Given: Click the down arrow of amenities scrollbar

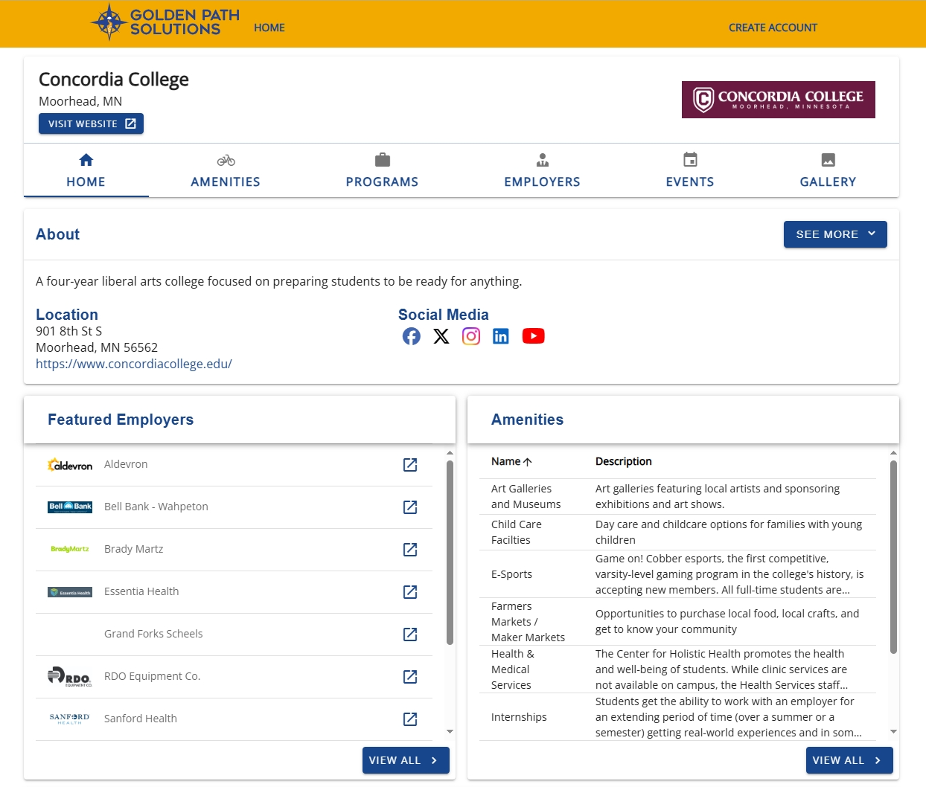Looking at the screenshot, I should (x=893, y=731).
